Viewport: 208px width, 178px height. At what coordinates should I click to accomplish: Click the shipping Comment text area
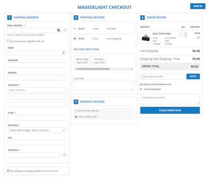point(104,85)
